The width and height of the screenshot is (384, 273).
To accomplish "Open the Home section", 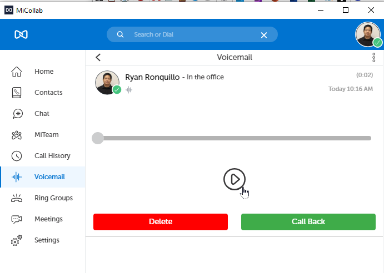I will pos(43,72).
